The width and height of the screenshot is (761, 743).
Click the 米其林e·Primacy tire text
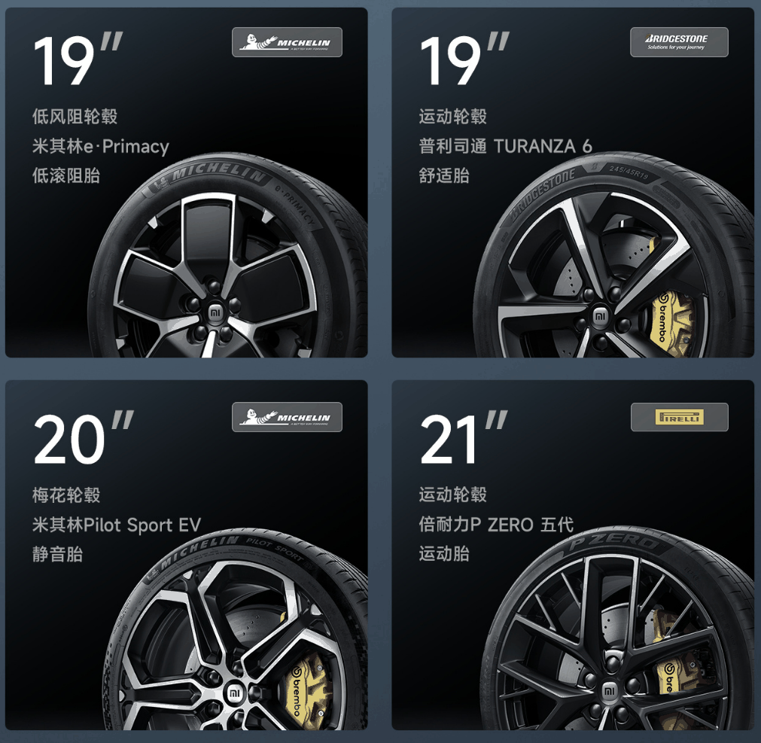[x=100, y=146]
